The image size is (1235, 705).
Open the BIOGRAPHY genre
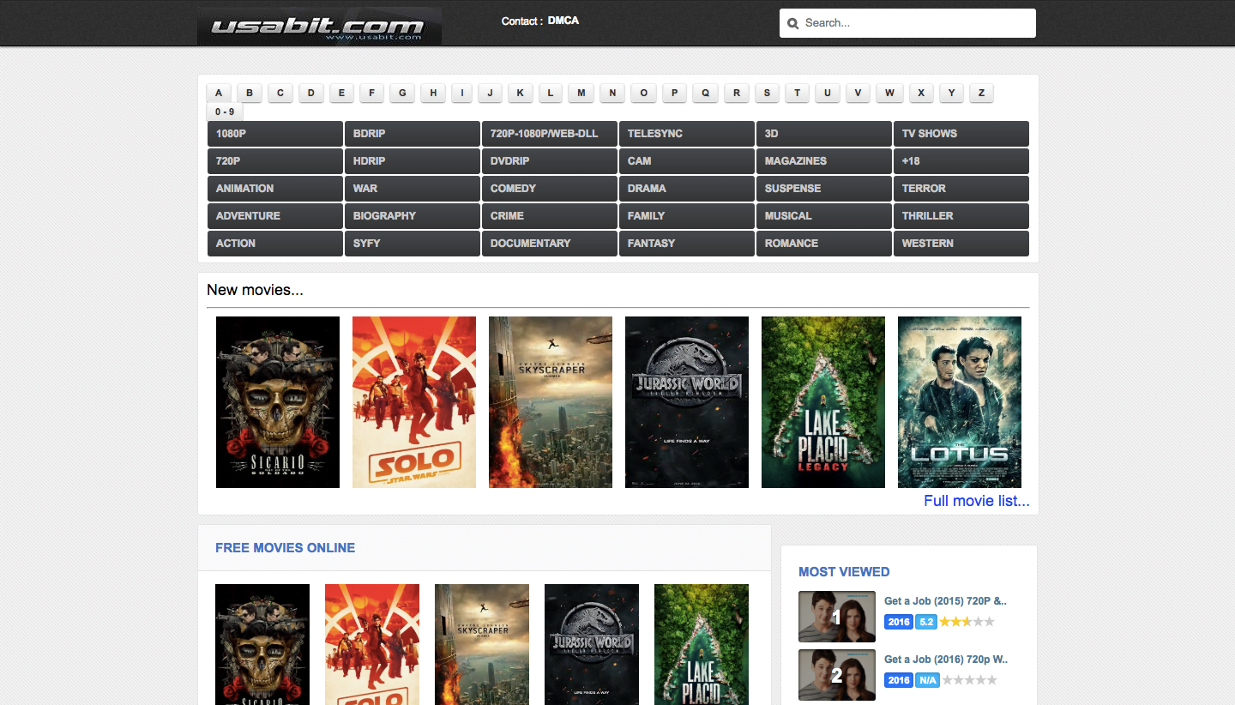click(x=413, y=216)
